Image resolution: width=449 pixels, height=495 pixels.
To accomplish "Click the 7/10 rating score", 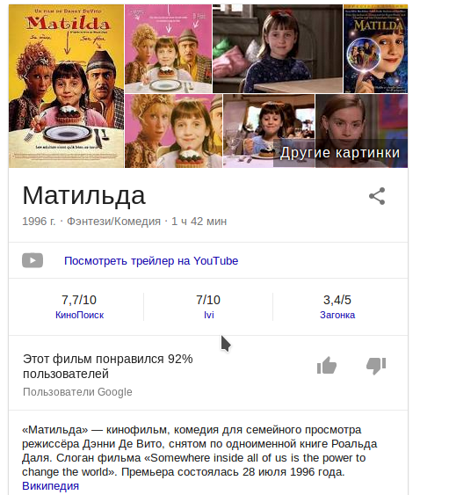I will click(208, 300).
